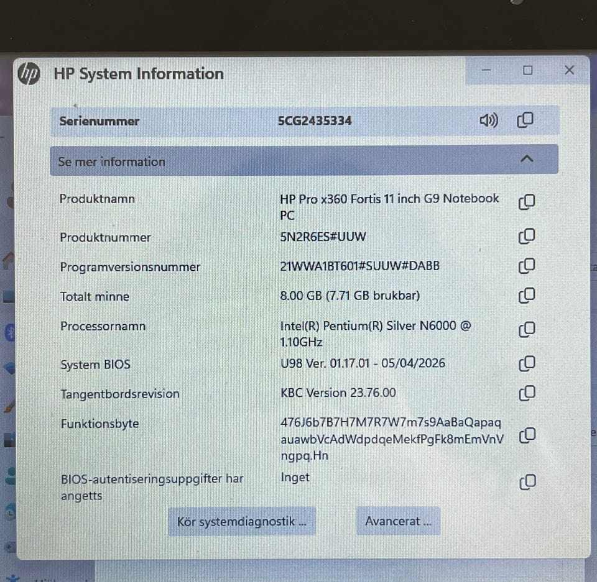The width and height of the screenshot is (597, 582).
Task: Copy the Totalt minne value
Action: [x=527, y=296]
